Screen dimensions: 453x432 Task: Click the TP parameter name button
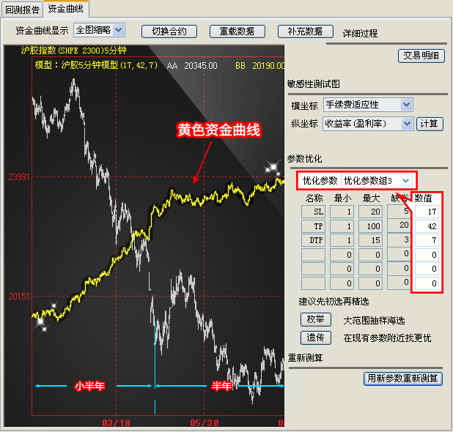pos(313,226)
